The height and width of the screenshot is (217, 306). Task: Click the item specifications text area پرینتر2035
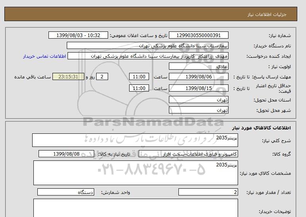136,173
